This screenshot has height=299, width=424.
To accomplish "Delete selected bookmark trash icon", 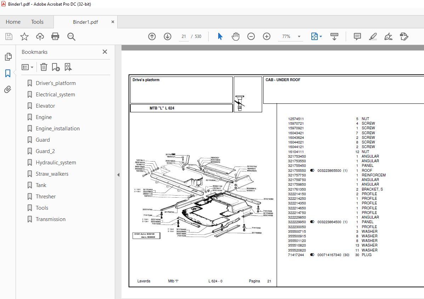I will pos(44,67).
